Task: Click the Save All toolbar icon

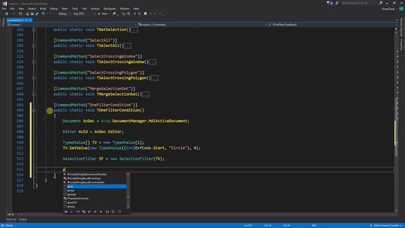Action: pyautogui.click(x=37, y=14)
